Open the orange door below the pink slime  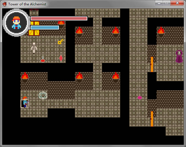click(152, 119)
